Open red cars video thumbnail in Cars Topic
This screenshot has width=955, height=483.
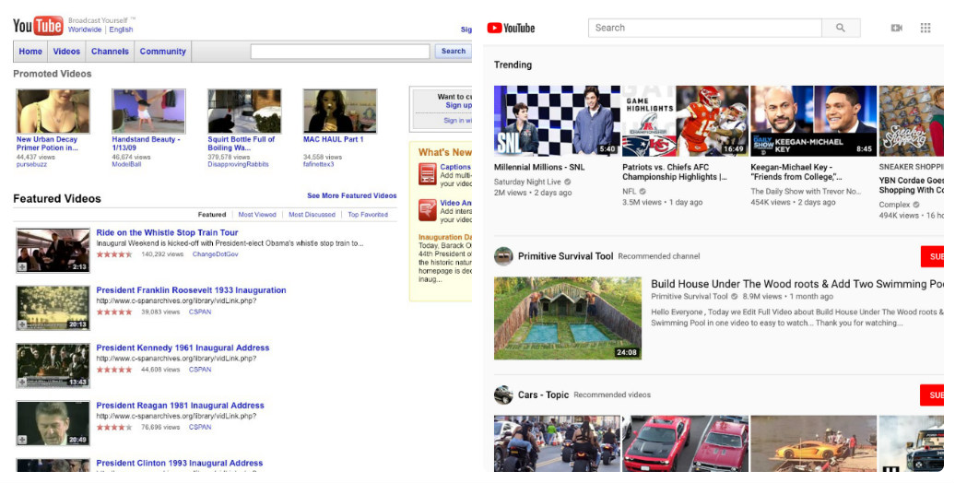tap(685, 443)
